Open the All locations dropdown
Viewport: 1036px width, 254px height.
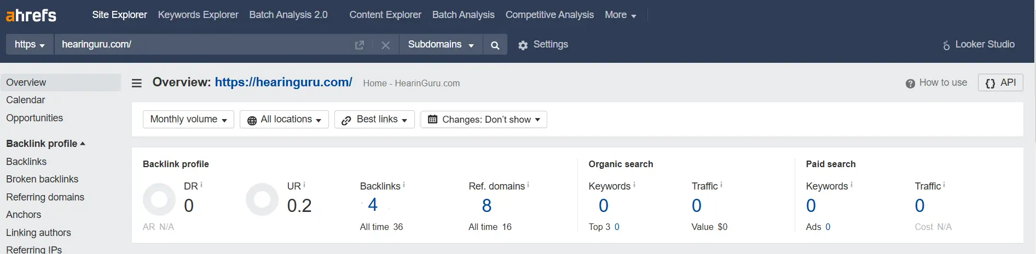coord(284,119)
